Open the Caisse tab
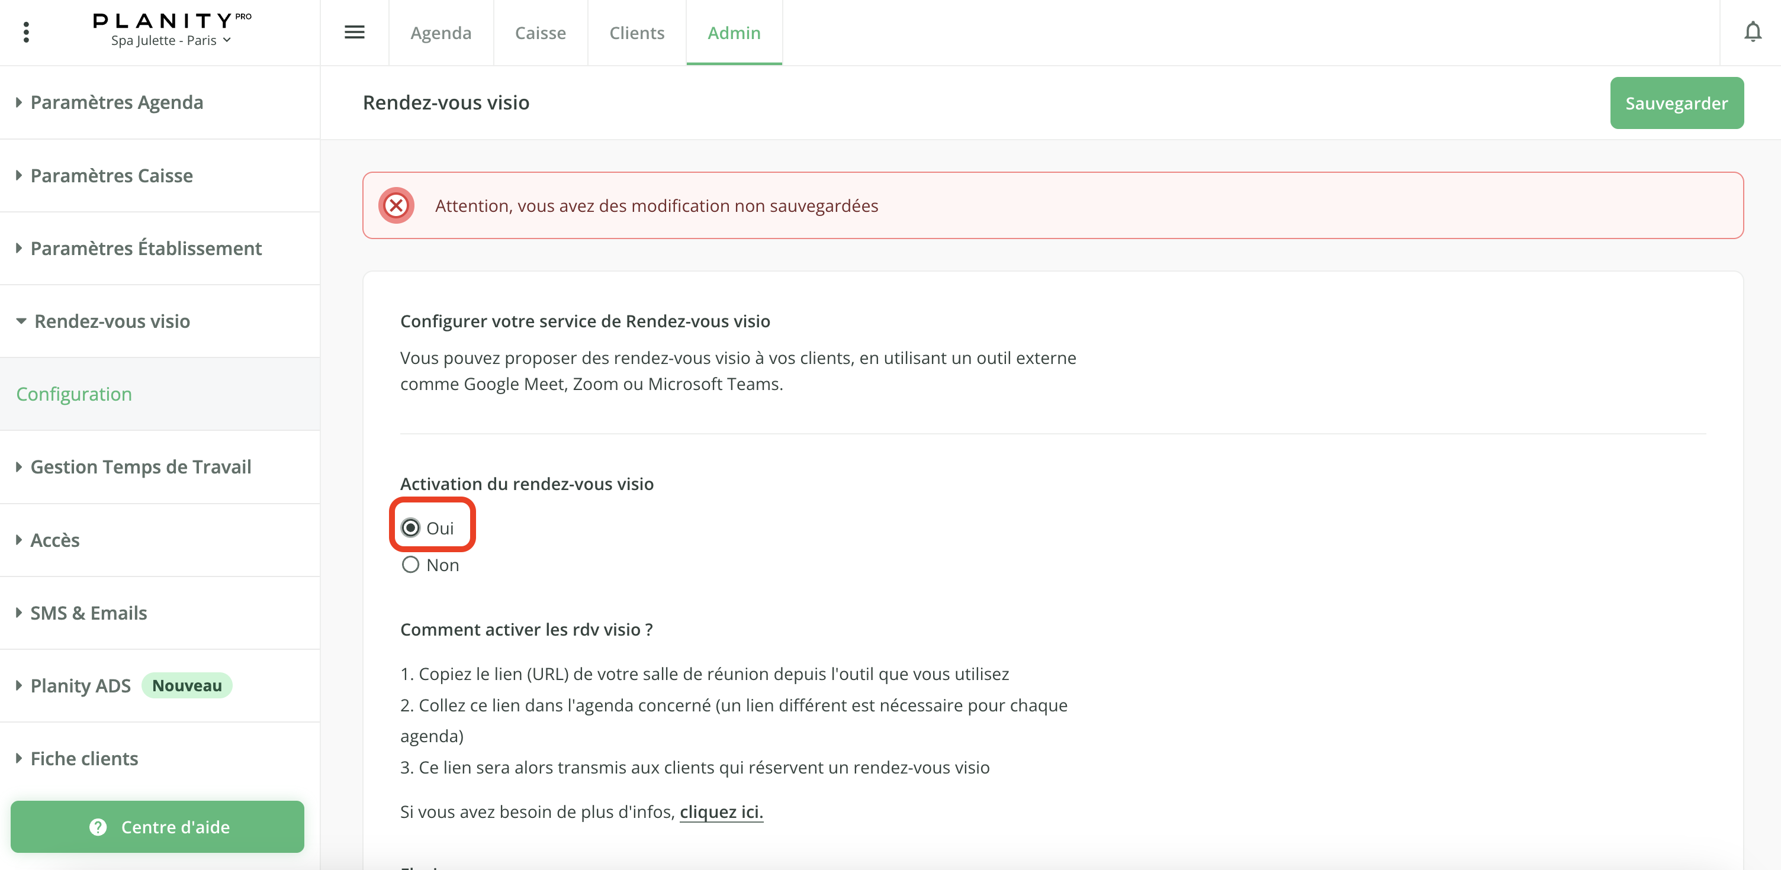 (540, 33)
